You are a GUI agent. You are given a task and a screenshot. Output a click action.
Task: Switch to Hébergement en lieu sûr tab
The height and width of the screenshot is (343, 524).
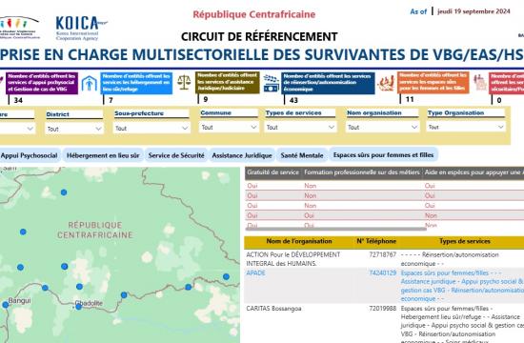point(103,155)
